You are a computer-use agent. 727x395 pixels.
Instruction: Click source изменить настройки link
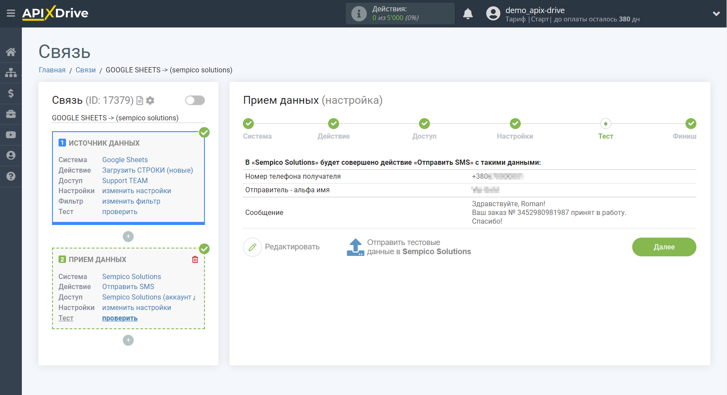pos(137,191)
